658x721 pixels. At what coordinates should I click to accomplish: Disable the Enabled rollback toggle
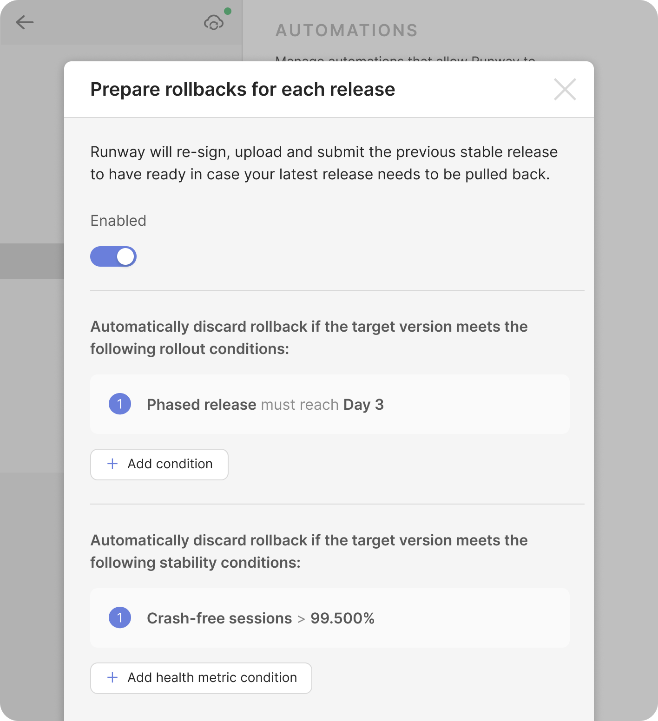113,256
